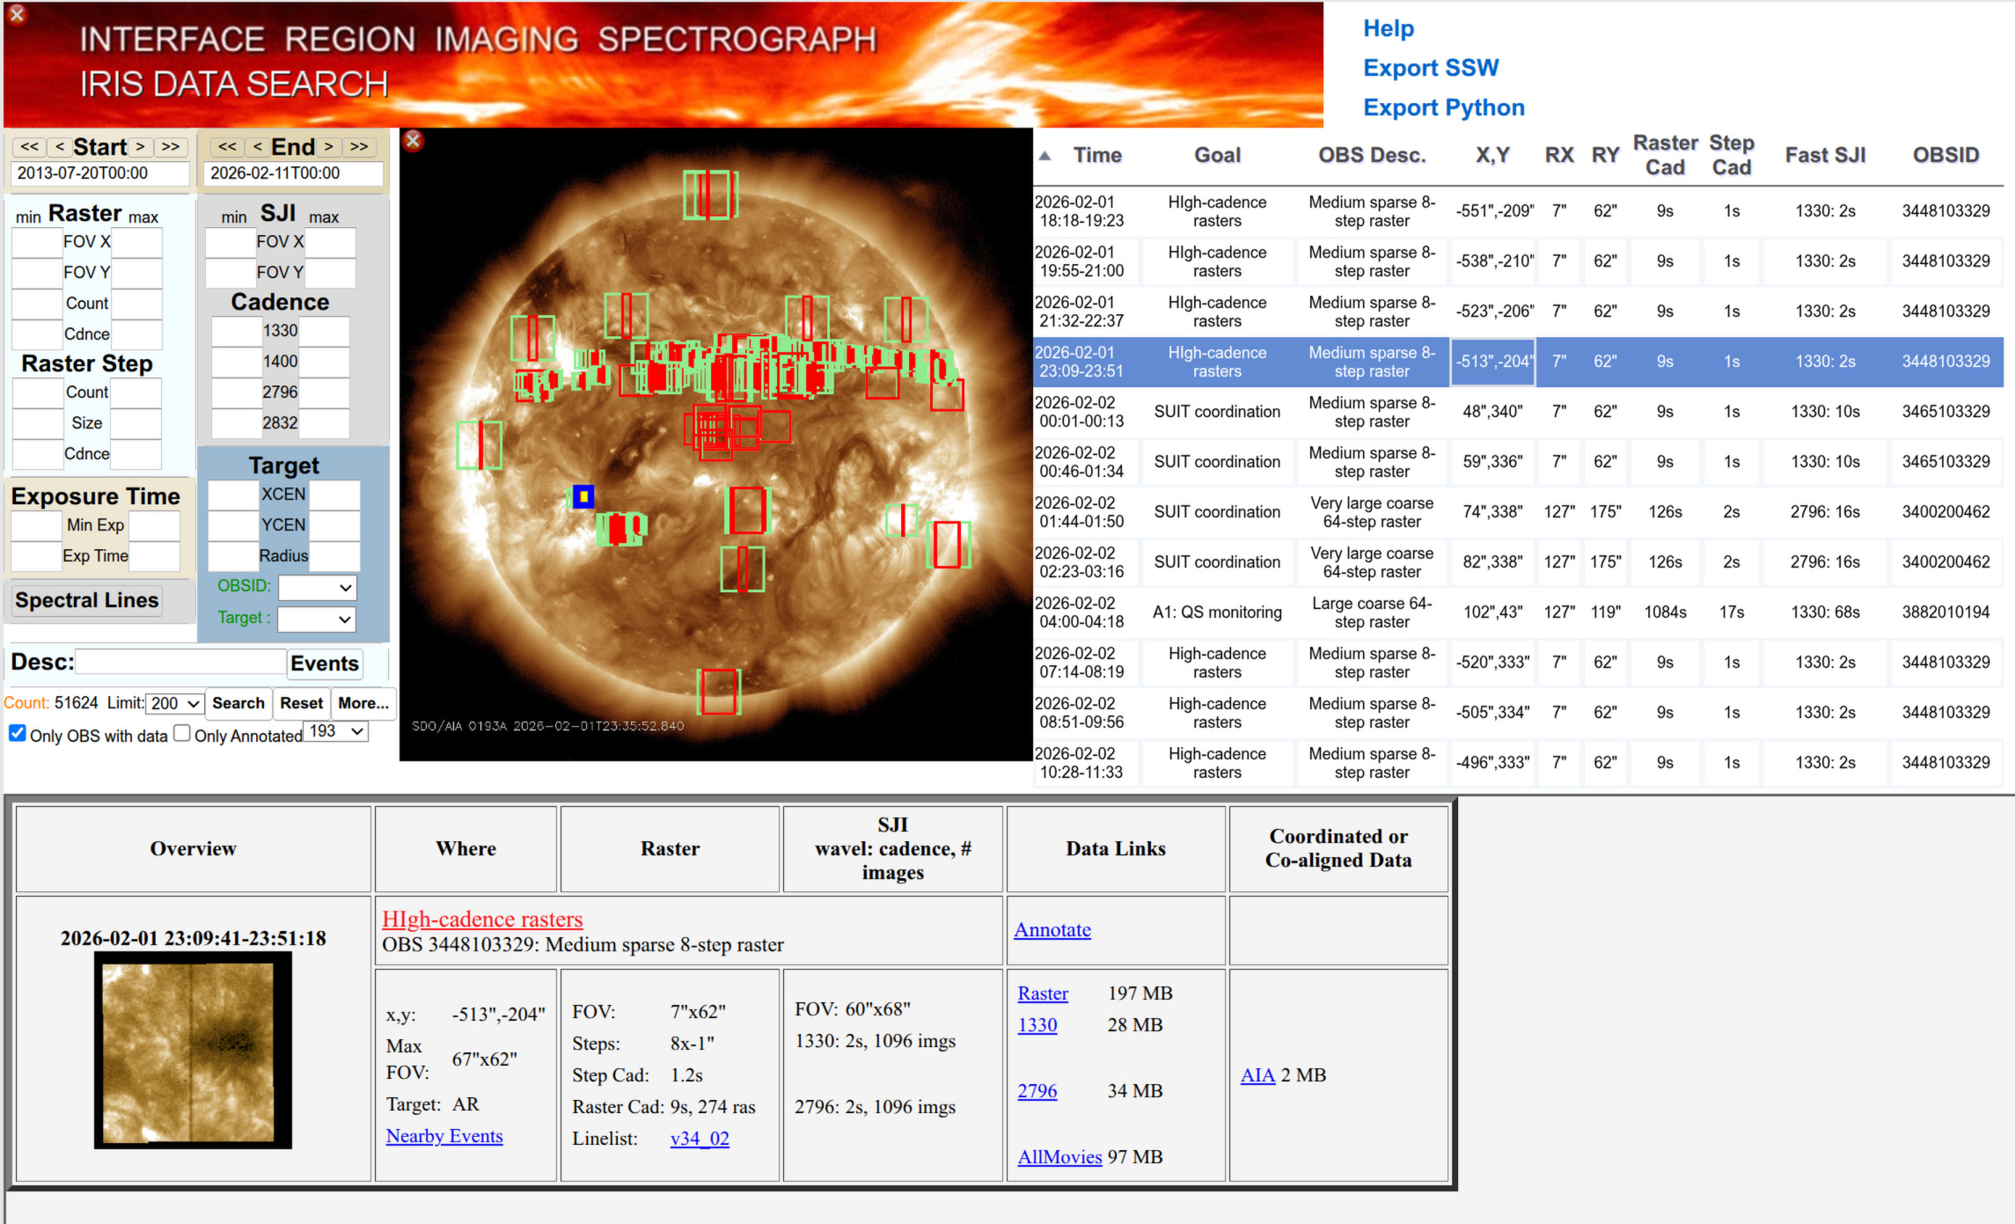Image resolution: width=2015 pixels, height=1224 pixels.
Task: Select row 2026-02-02 01:44-01:50
Action: (x=1519, y=512)
